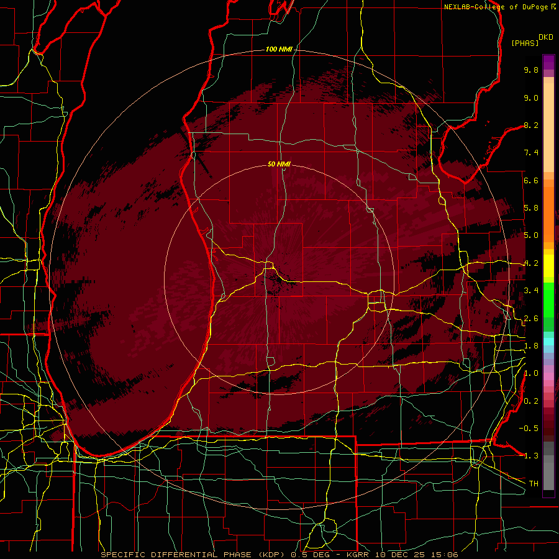Viewport: 559px width, 559px height.
Task: Click the cyan band on the color scale
Action: tap(548, 341)
